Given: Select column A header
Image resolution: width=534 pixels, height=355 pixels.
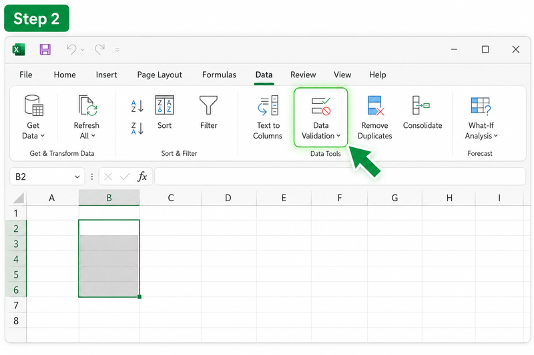Looking at the screenshot, I should (x=52, y=198).
